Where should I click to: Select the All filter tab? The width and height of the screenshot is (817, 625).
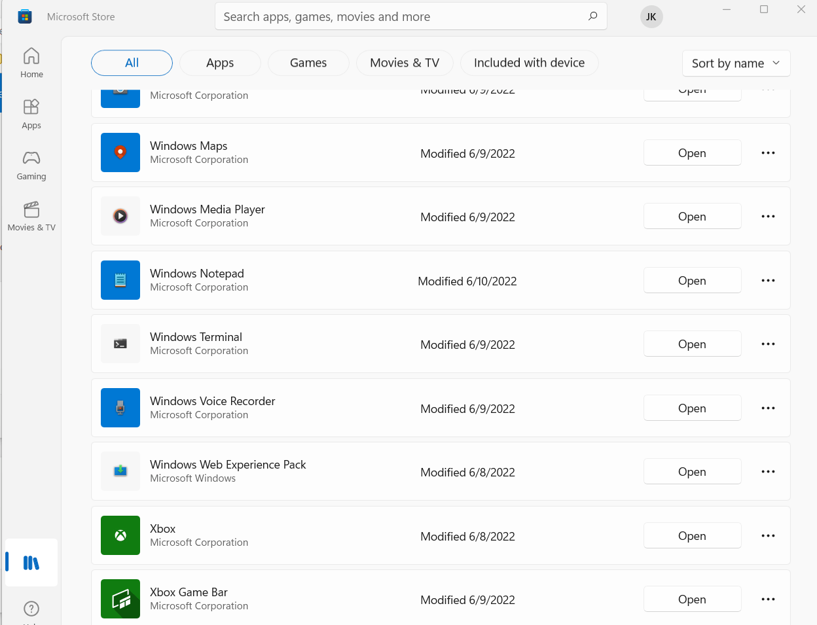tap(132, 63)
